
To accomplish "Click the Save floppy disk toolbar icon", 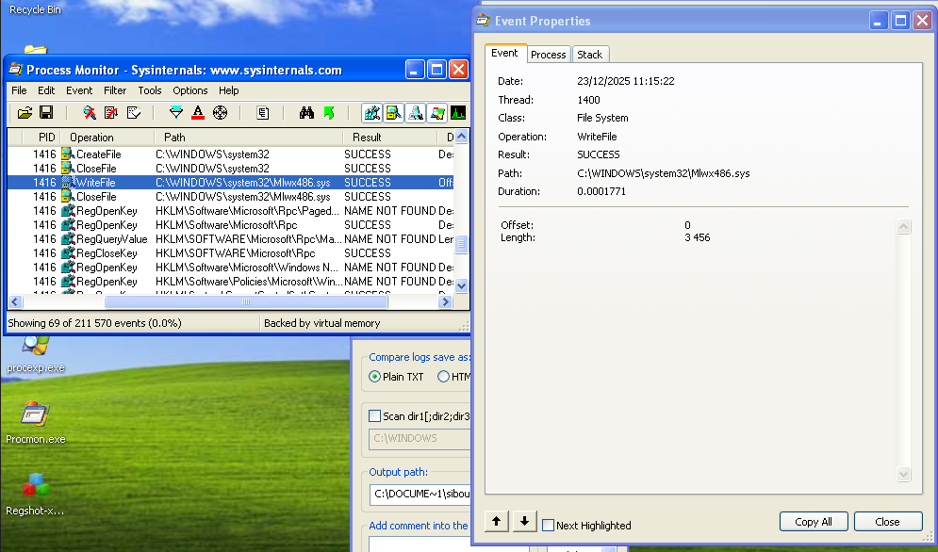I will (45, 113).
